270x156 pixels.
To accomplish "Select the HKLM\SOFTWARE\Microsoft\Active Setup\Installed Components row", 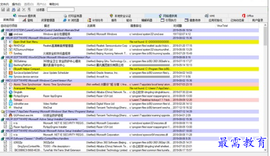I will point(130,119).
